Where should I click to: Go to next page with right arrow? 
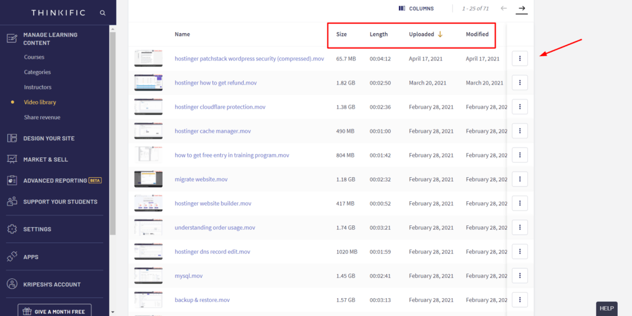522,9
